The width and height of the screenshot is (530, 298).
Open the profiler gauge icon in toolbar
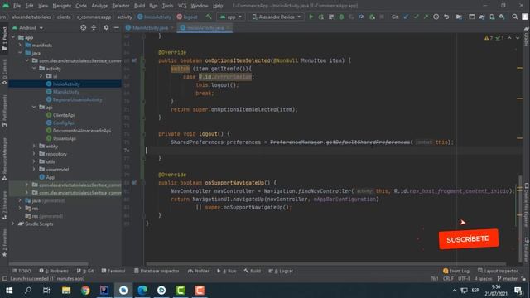pyautogui.click(x=362, y=17)
